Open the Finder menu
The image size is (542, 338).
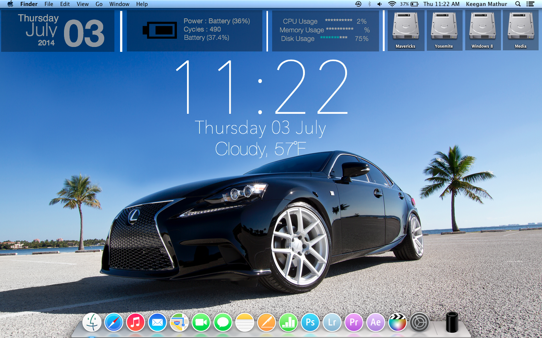(29, 4)
